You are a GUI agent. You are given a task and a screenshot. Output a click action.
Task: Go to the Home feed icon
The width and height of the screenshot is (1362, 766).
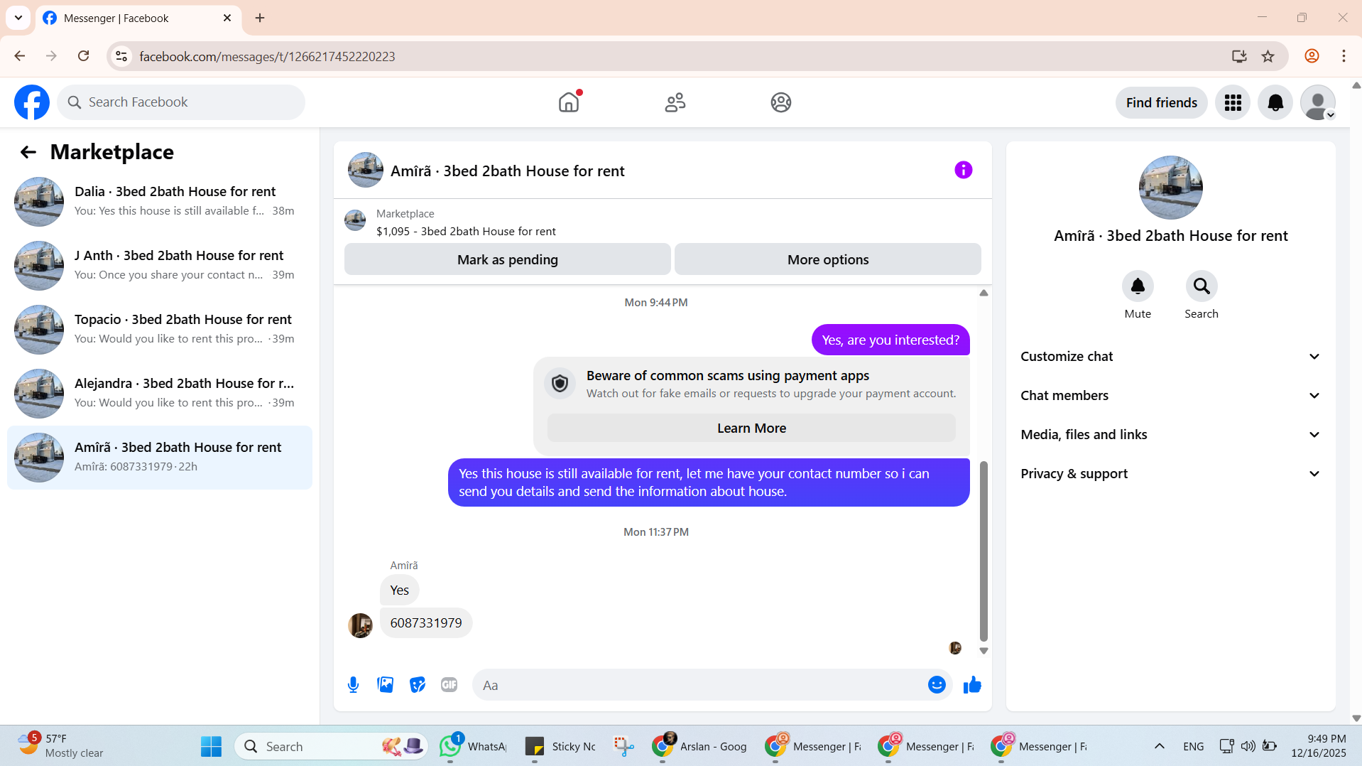click(x=569, y=102)
